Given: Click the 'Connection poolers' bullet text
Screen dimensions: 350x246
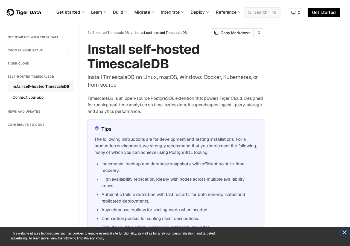Looking at the screenshot, I should (x=150, y=219).
